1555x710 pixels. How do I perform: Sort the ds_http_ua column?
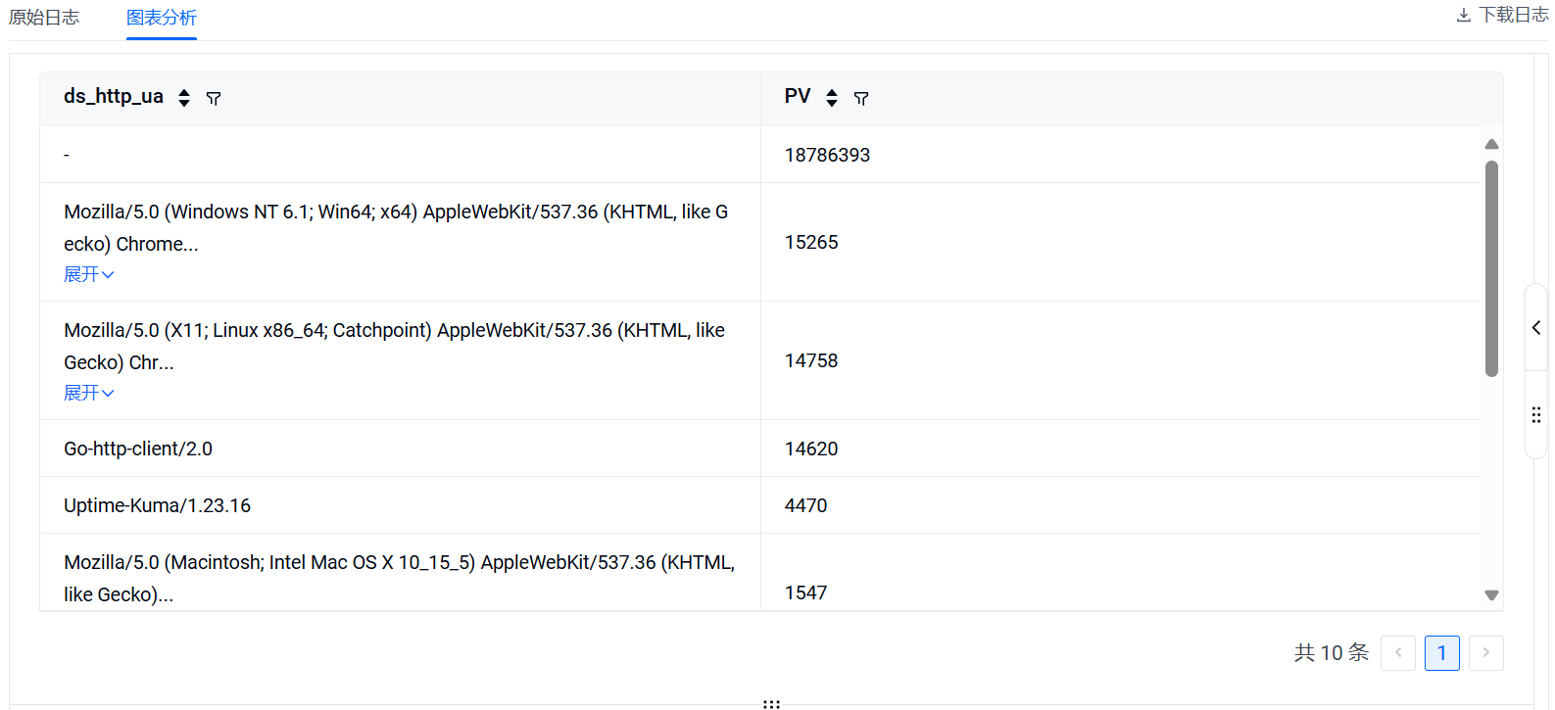pyautogui.click(x=183, y=98)
